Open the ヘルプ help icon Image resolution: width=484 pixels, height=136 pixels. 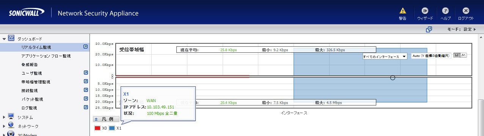(446, 11)
